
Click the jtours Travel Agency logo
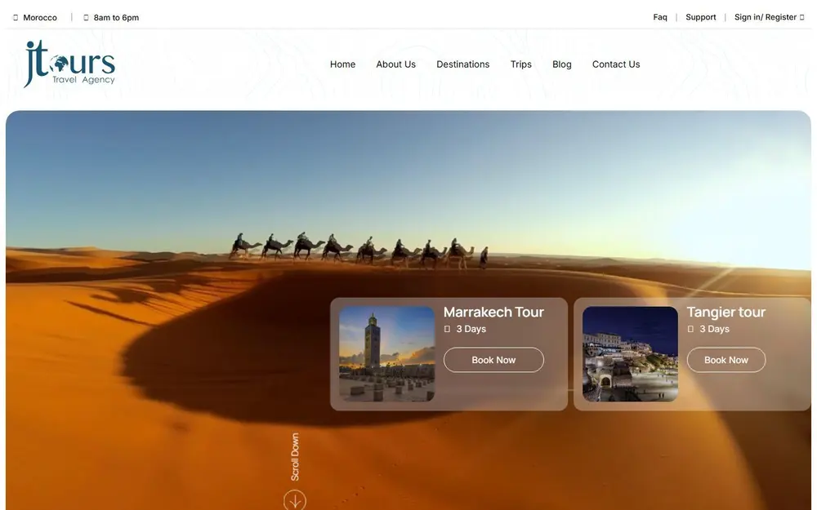[69, 64]
